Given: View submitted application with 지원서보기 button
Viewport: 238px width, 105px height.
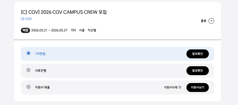Looking at the screenshot, I should coord(198,88).
